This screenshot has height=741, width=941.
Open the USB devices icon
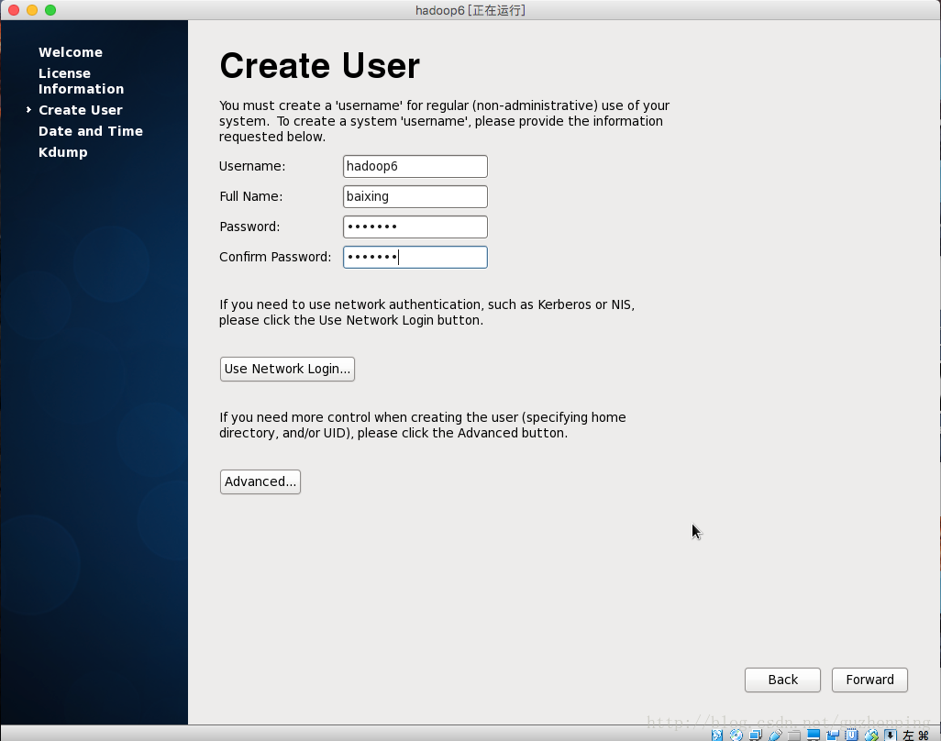click(x=775, y=735)
